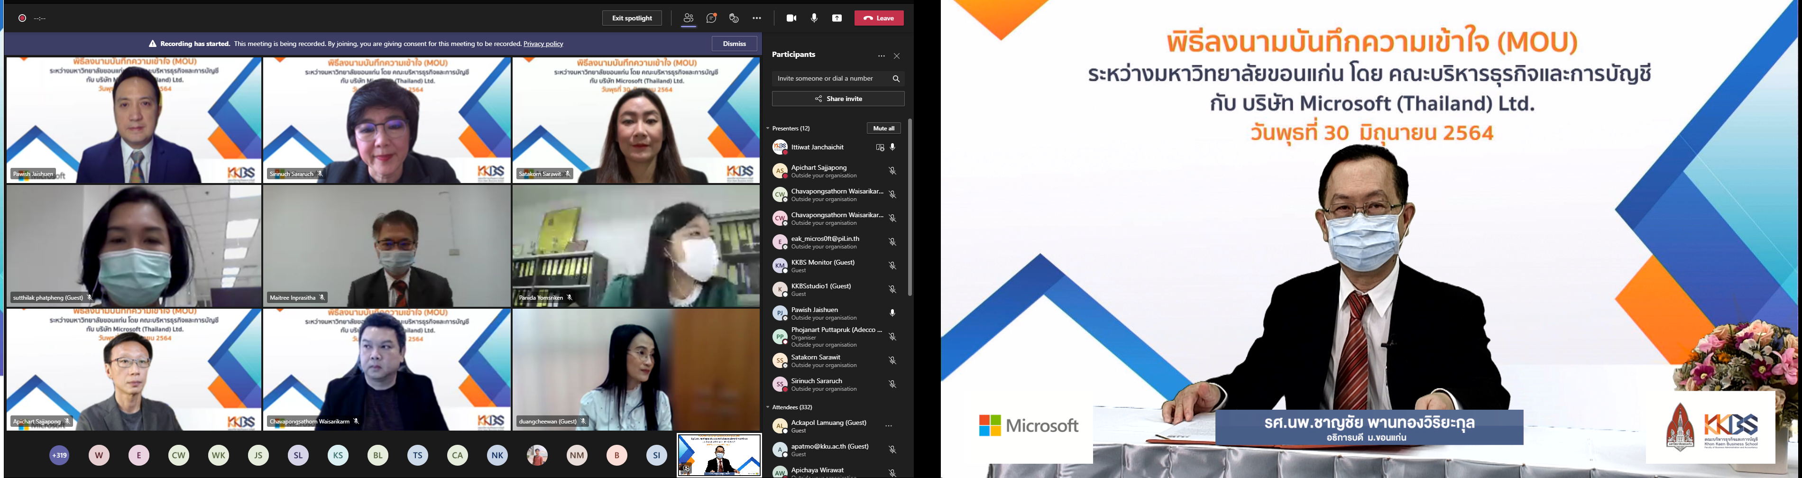Screen dimensions: 1802x478
Task: Toggle your microphone in the meeting toolbar
Action: [814, 18]
